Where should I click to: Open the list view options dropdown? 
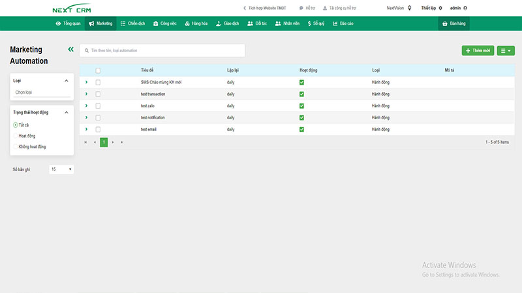[506, 51]
